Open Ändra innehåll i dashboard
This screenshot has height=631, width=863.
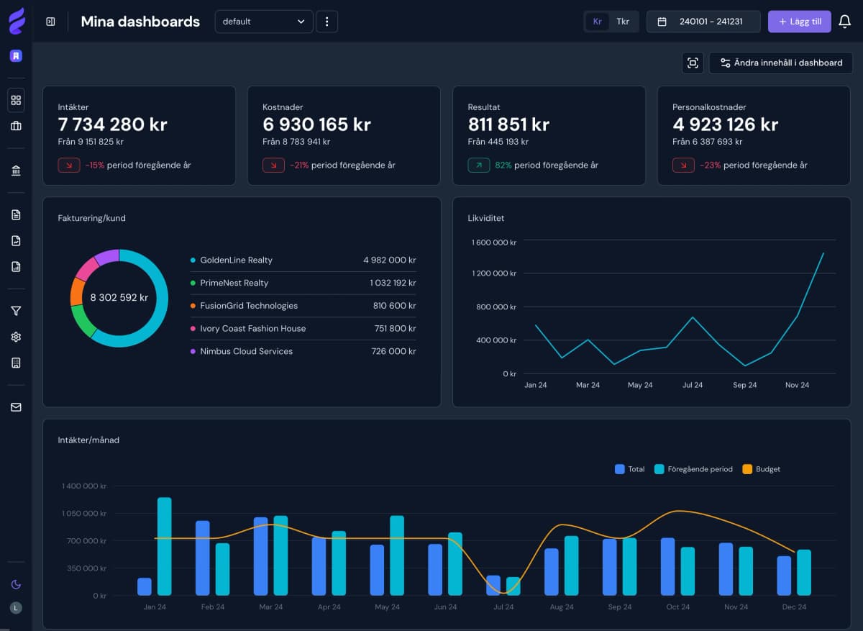781,63
